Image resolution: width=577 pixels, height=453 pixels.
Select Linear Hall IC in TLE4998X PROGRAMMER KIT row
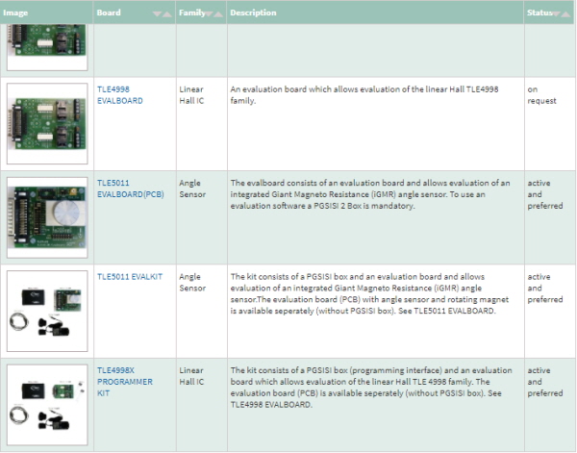(x=191, y=376)
